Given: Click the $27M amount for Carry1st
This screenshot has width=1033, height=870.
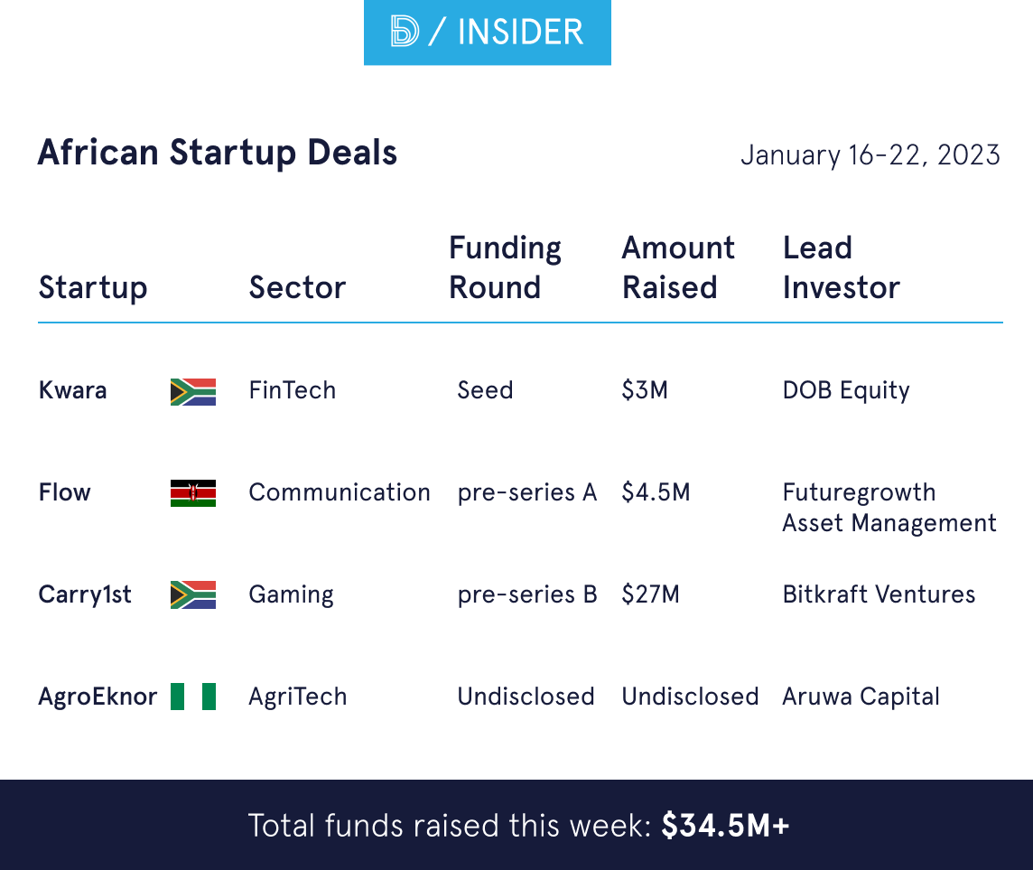Looking at the screenshot, I should [x=650, y=594].
